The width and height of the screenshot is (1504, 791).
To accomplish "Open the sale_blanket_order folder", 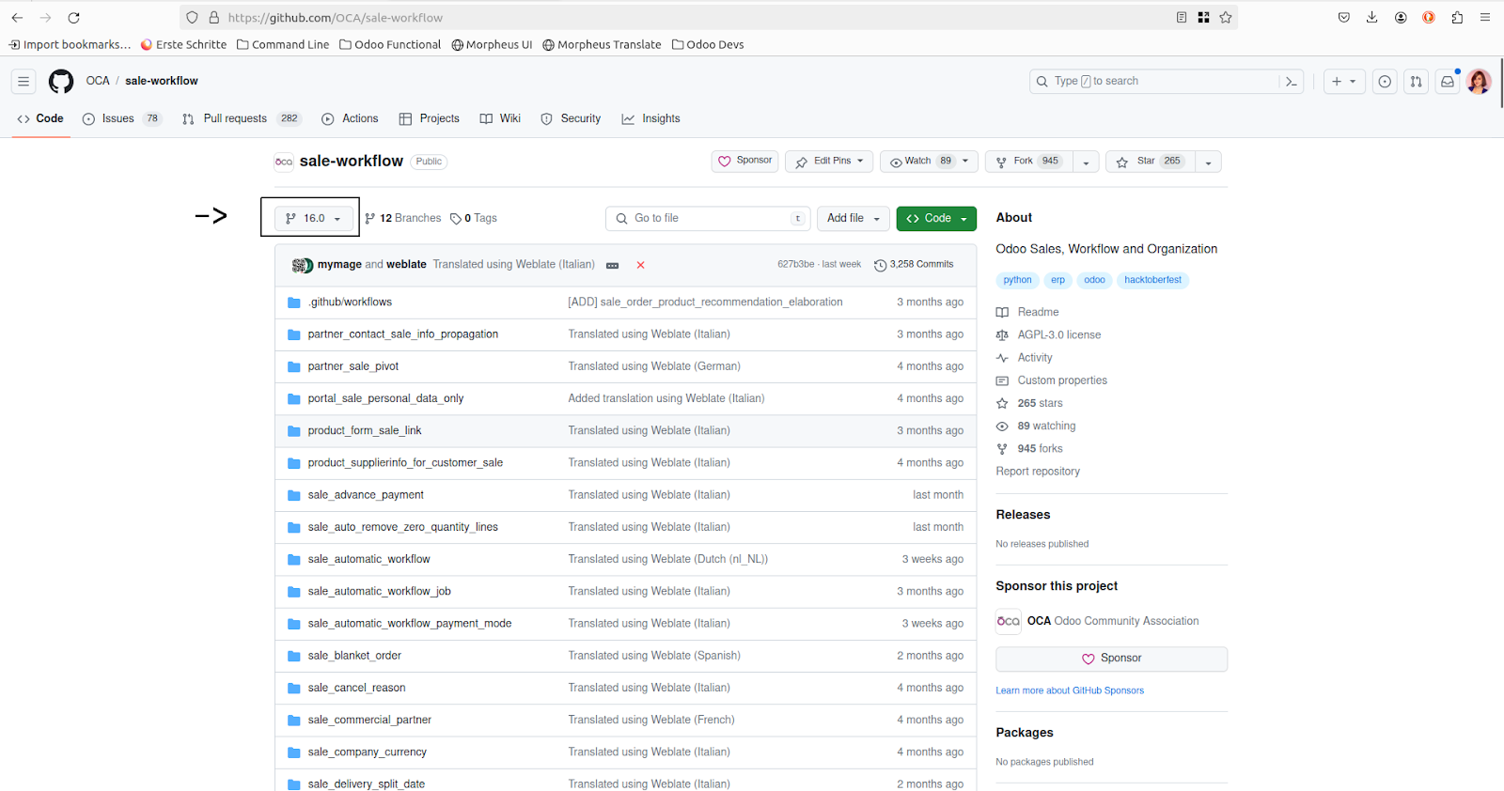I will tap(354, 656).
